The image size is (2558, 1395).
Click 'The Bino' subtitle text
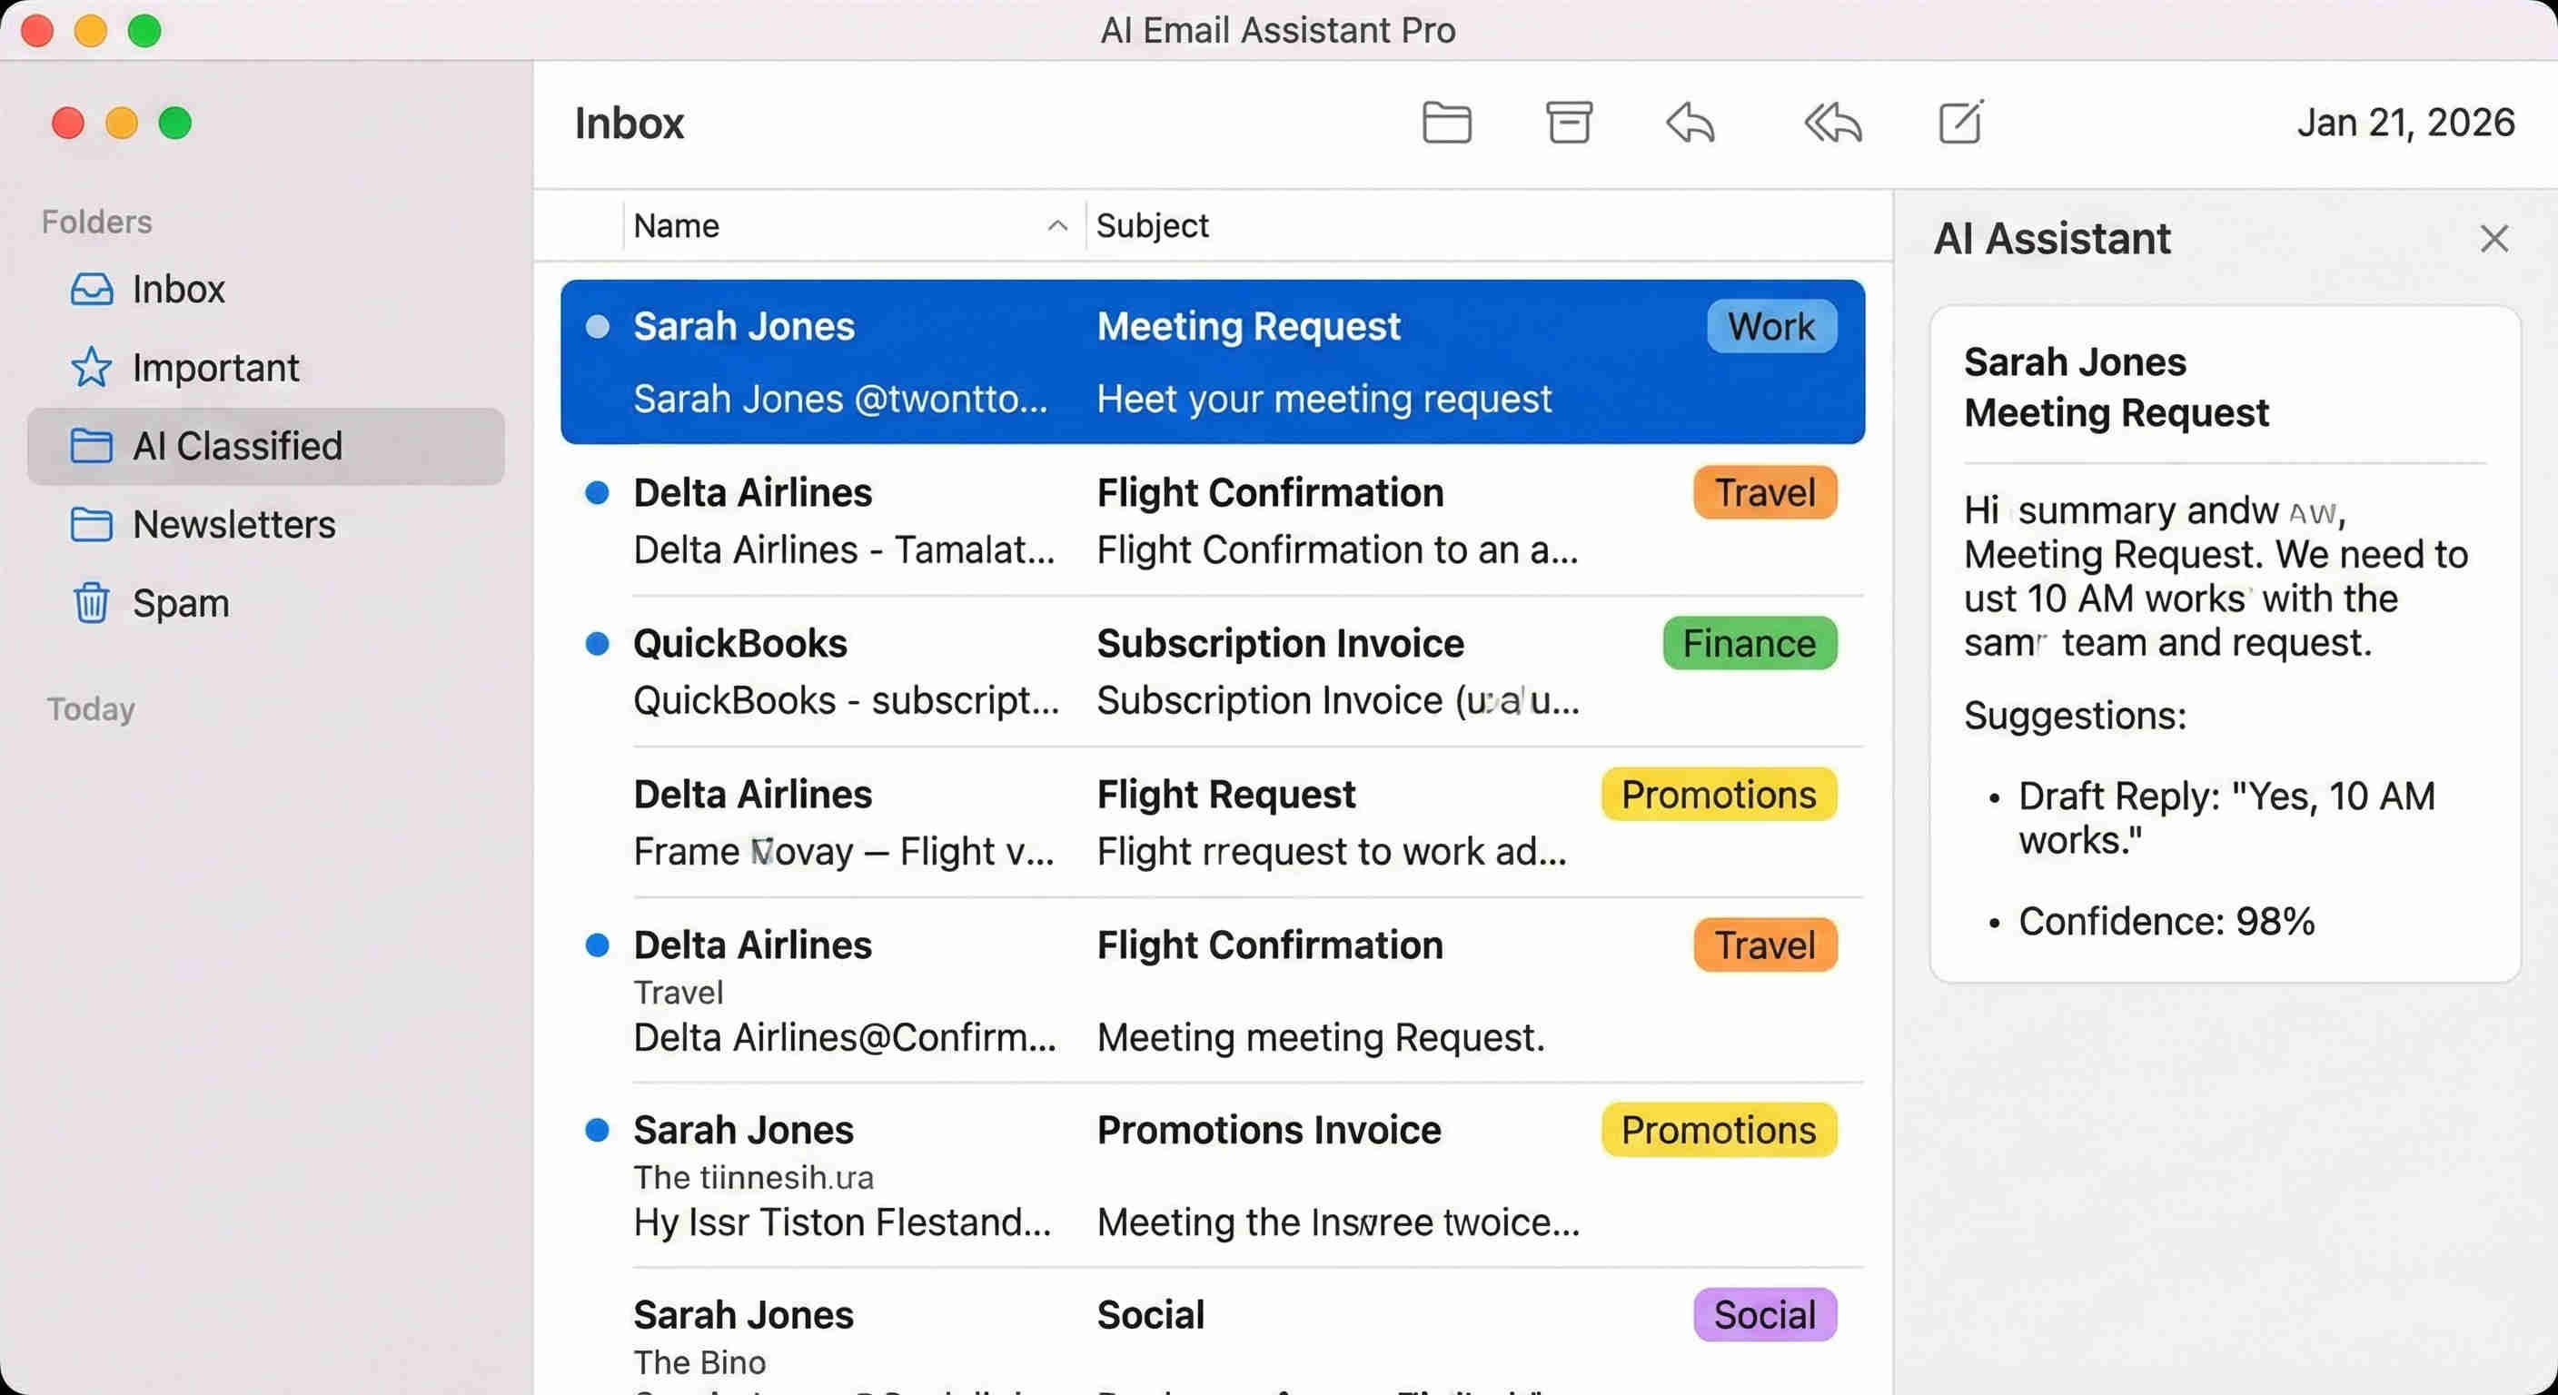pyautogui.click(x=700, y=1362)
